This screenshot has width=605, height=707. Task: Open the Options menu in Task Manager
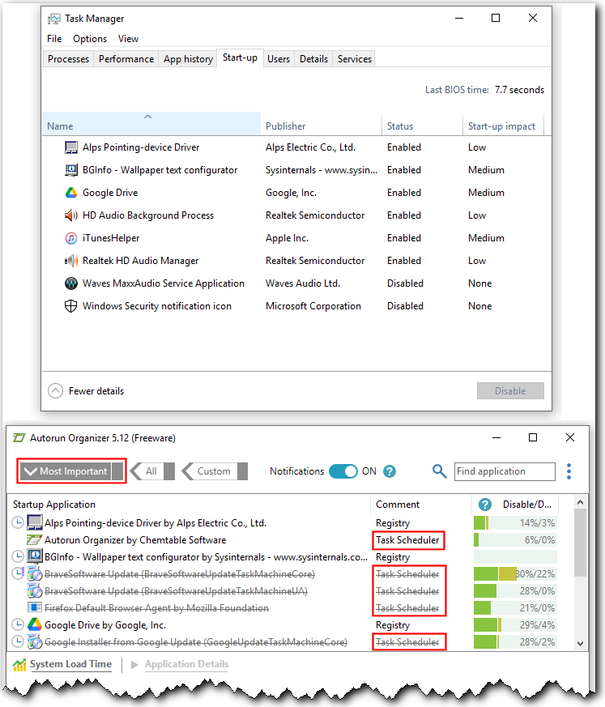coord(90,39)
